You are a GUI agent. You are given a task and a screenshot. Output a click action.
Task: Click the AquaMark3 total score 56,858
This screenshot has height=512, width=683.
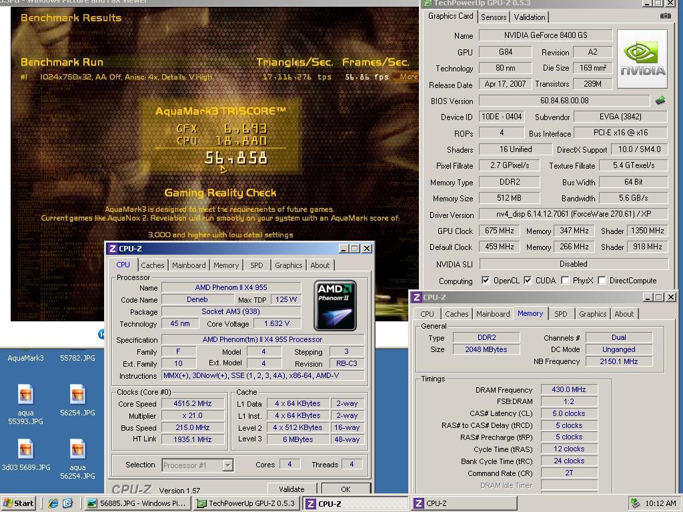(x=235, y=157)
